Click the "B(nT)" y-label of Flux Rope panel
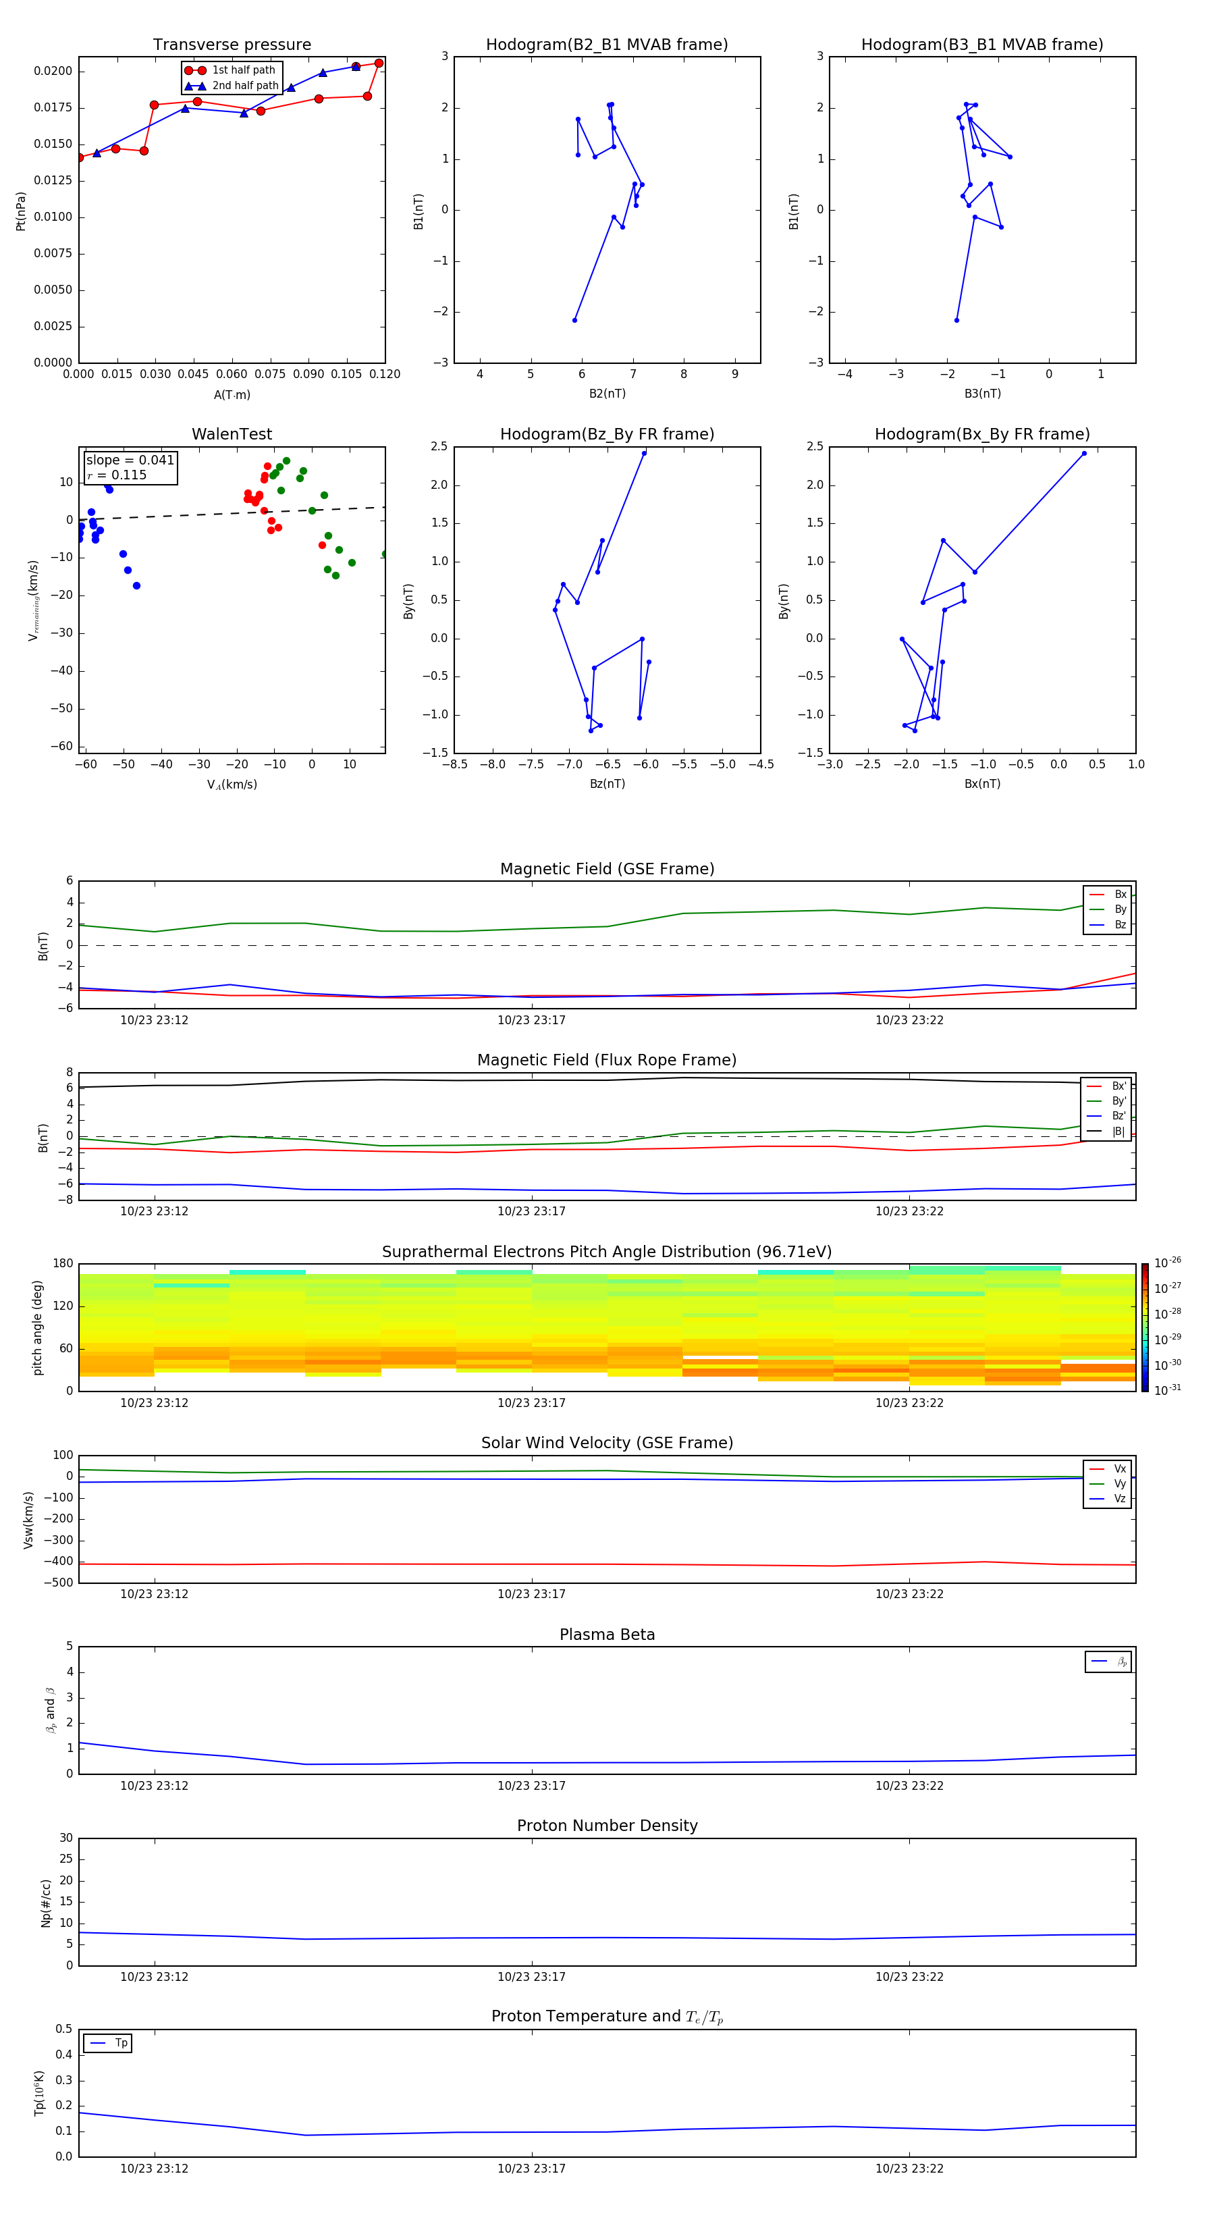Screen dimensions: 1215x2228 [x=43, y=1138]
